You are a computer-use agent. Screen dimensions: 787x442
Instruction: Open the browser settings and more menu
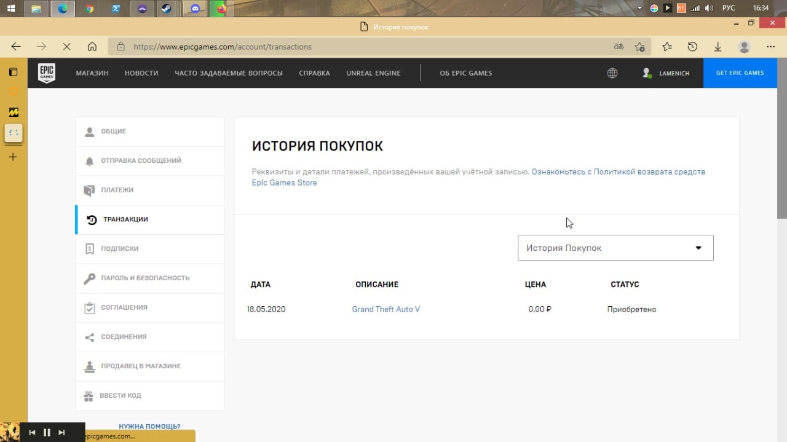click(771, 47)
